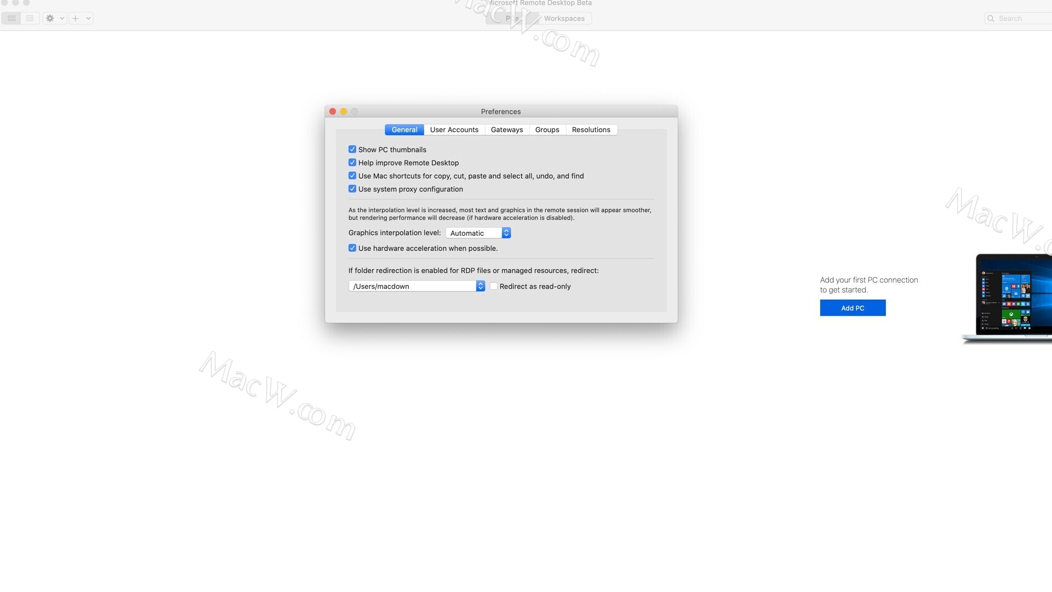Click the Groups preferences tab
Screen dimensions: 1052x592
tap(547, 129)
